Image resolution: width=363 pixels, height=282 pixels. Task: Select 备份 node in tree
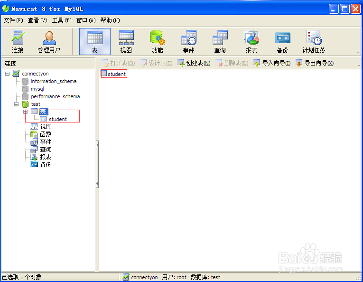click(46, 165)
